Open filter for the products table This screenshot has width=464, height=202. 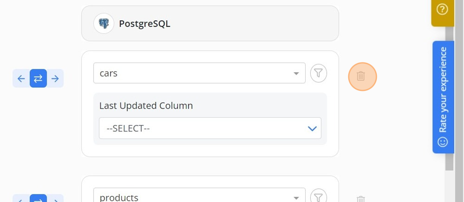click(319, 197)
